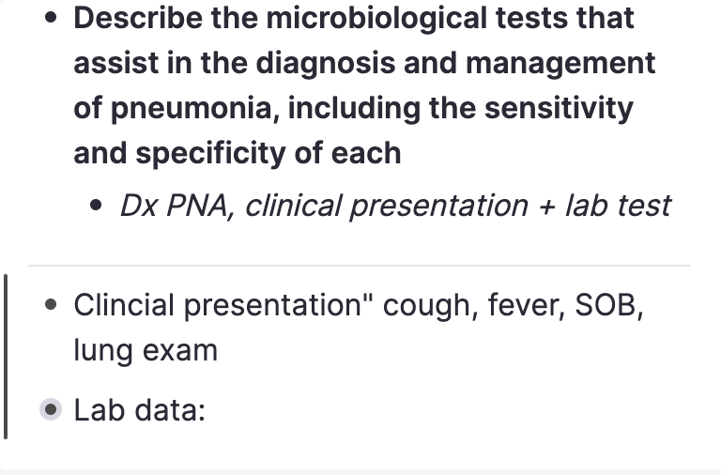This screenshot has width=721, height=475.
Task: Place cursor at end of "Lab data:"
Action: coord(206,409)
